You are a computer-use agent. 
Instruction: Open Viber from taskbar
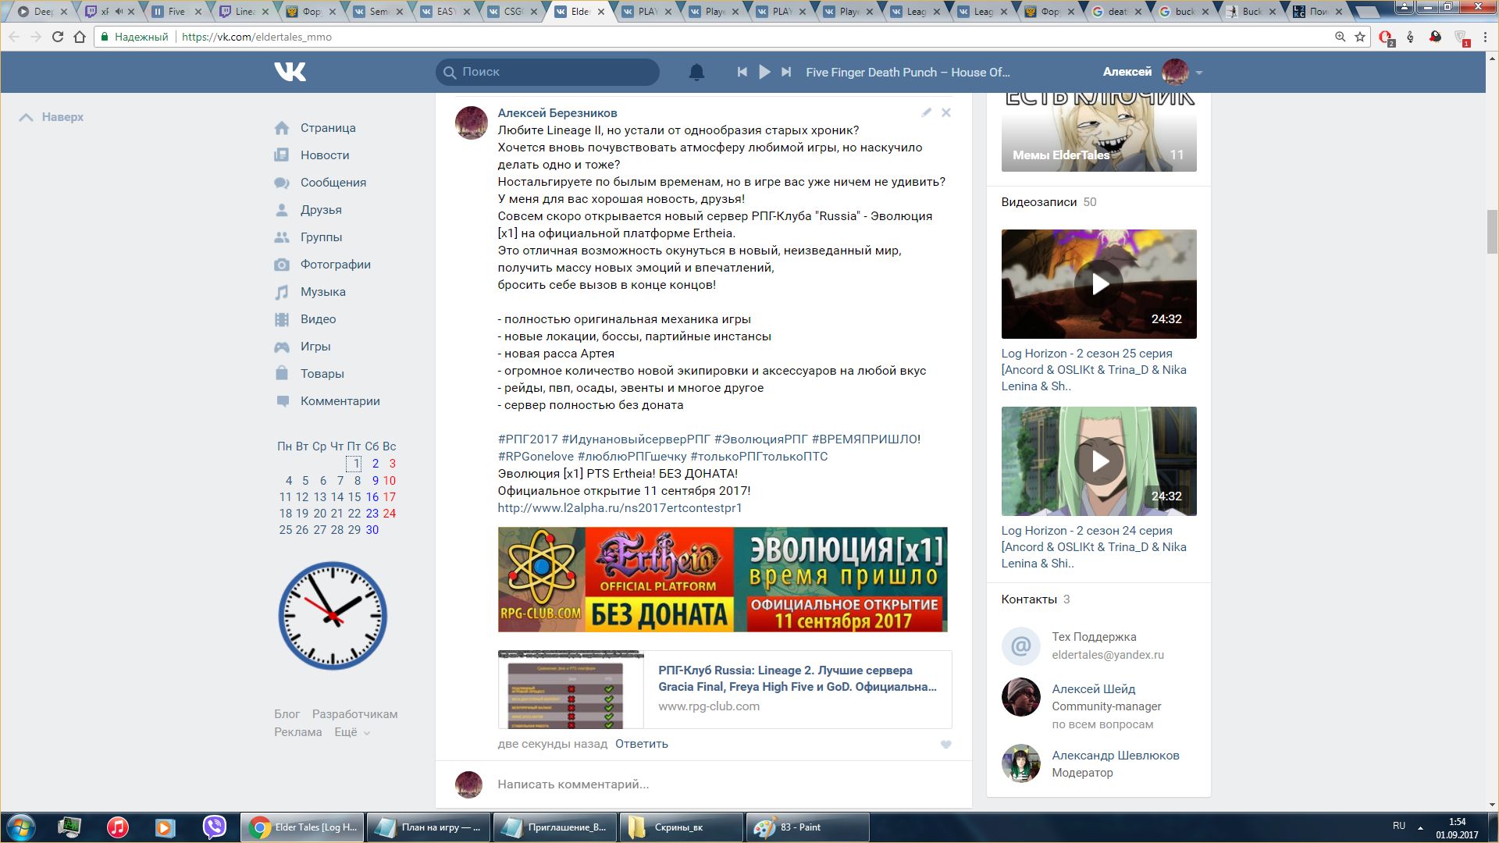click(214, 827)
